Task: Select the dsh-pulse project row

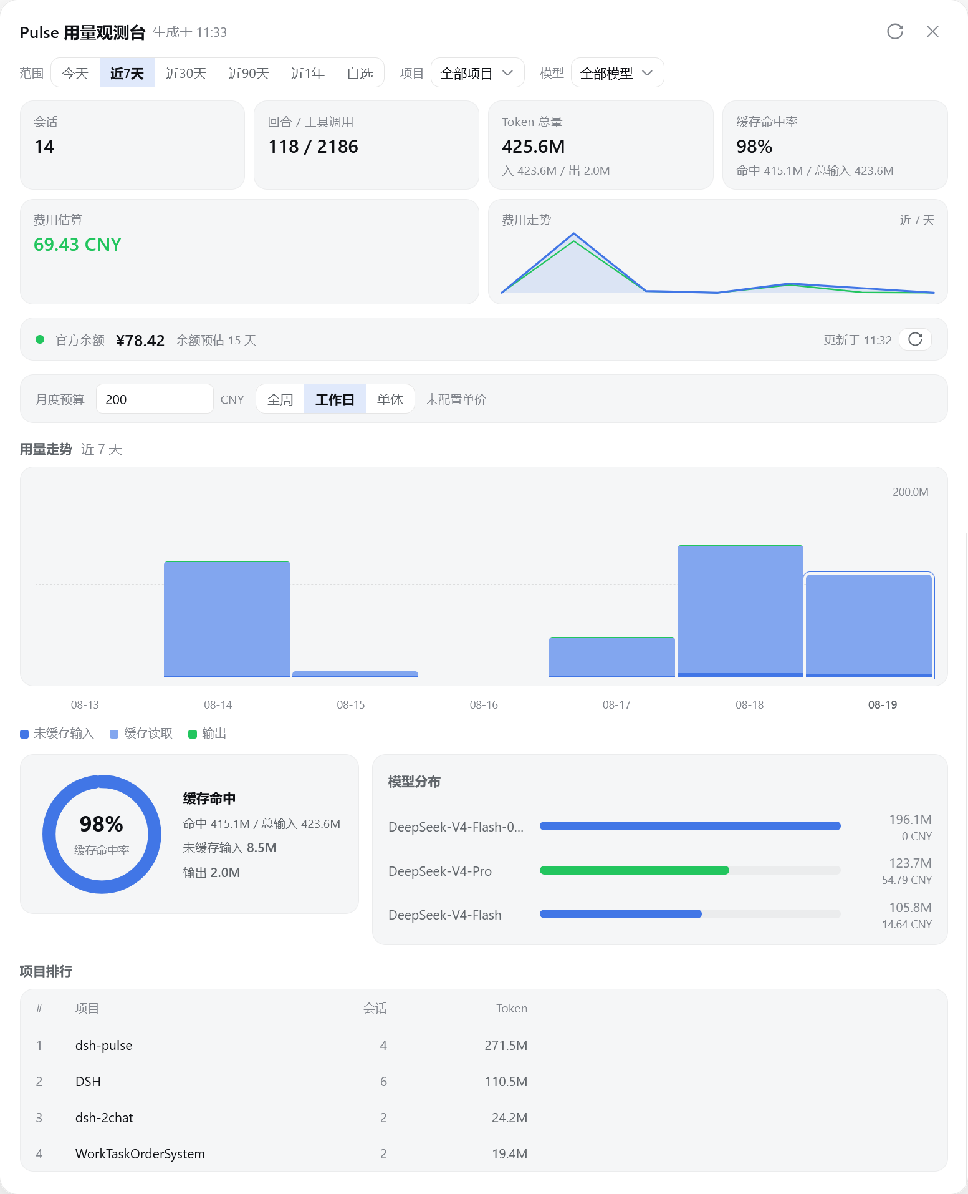Action: point(484,1046)
